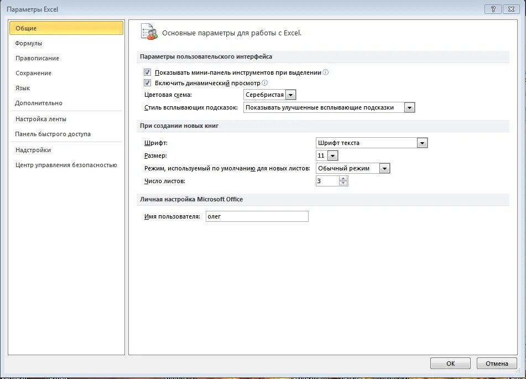Click the Excel general options header icon

point(149,32)
